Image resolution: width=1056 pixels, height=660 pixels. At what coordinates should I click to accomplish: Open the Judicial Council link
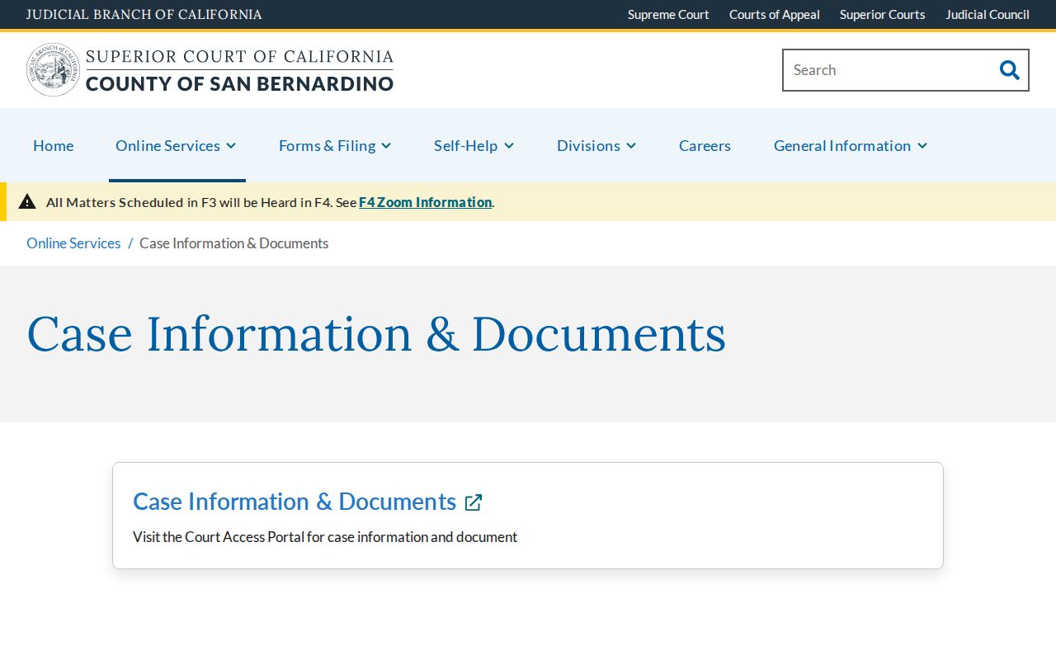coord(988,14)
